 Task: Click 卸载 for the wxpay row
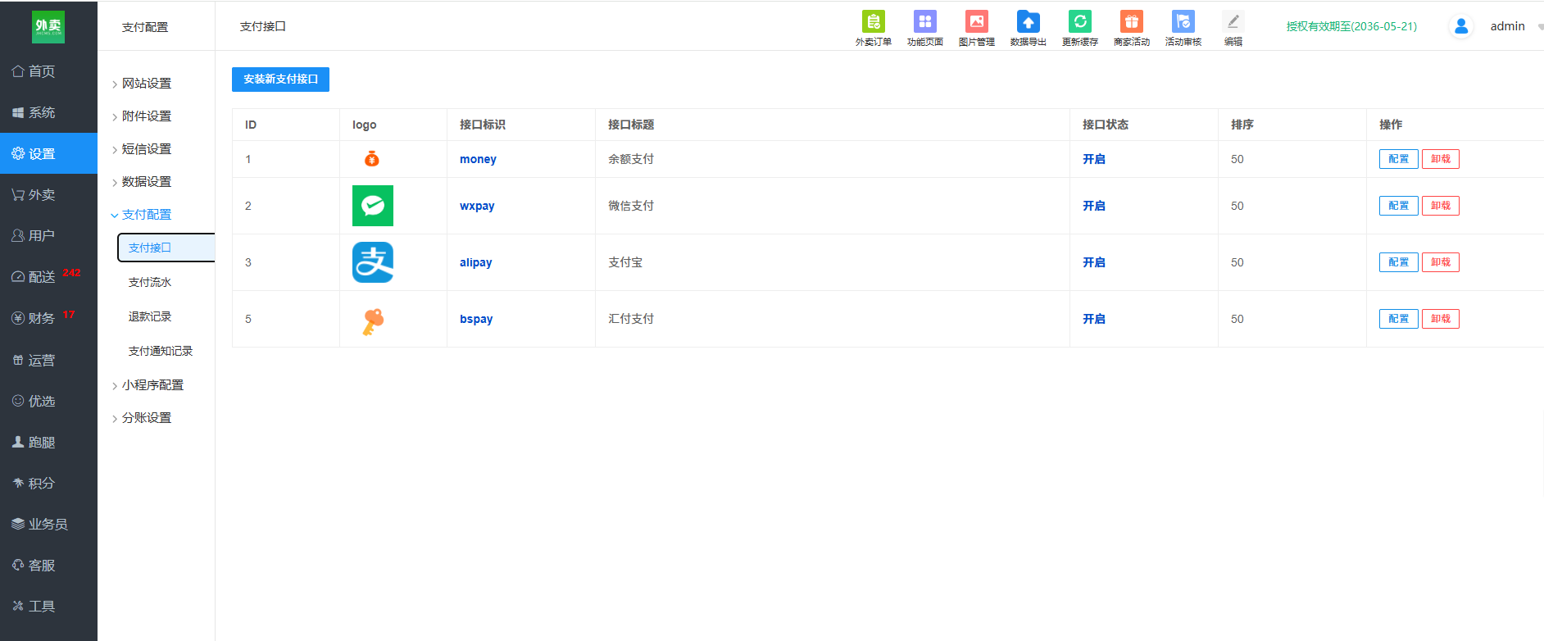click(x=1440, y=206)
